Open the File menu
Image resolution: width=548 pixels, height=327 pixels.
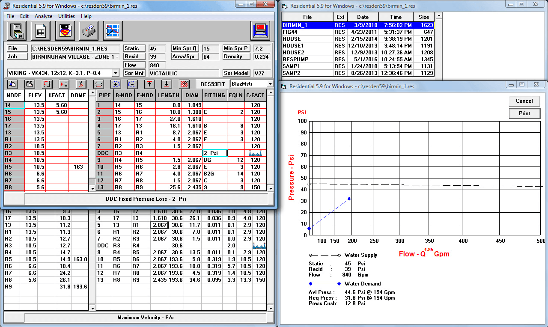[x=10, y=16]
